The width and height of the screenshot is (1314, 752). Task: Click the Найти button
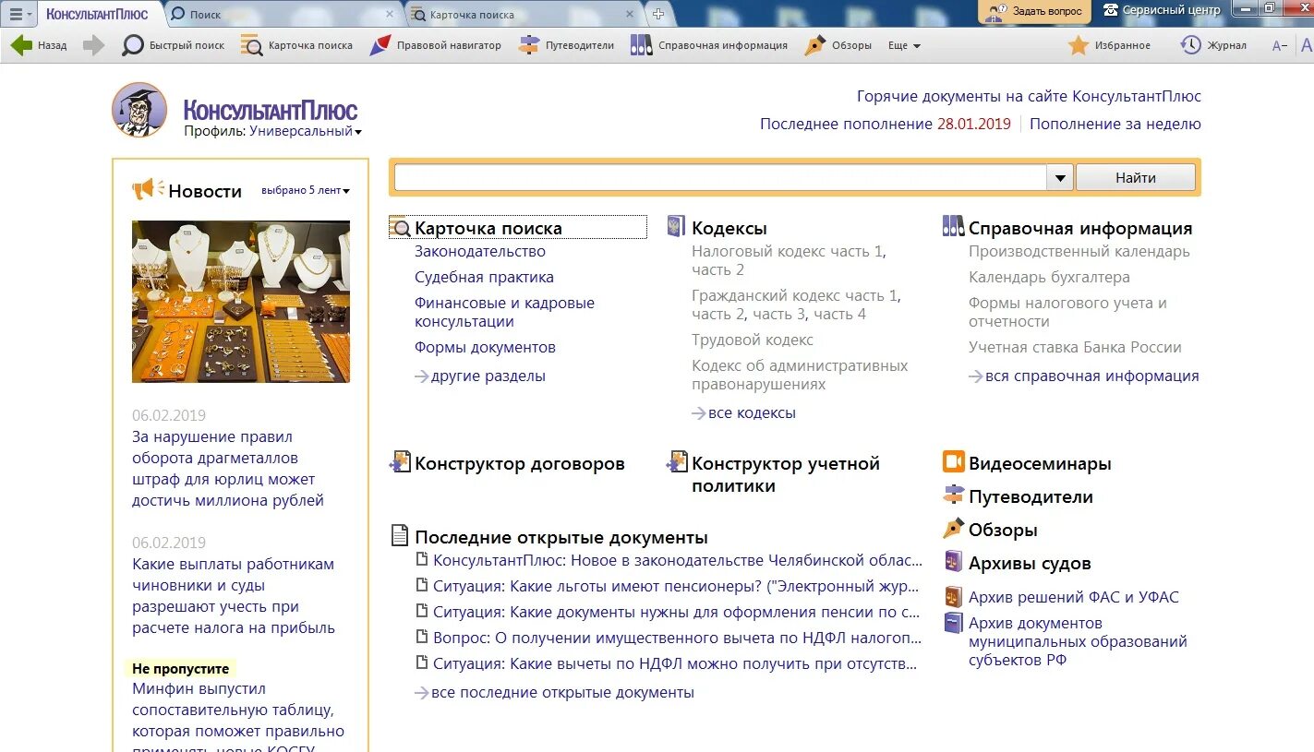(x=1135, y=178)
